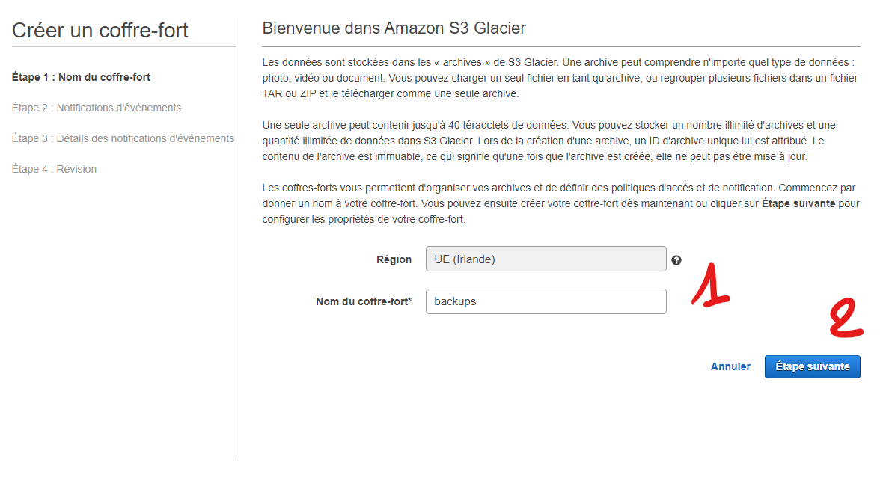This screenshot has height=501, width=889.
Task: Click the required asterisk after Nom du coffre-fort
Action: coord(410,301)
